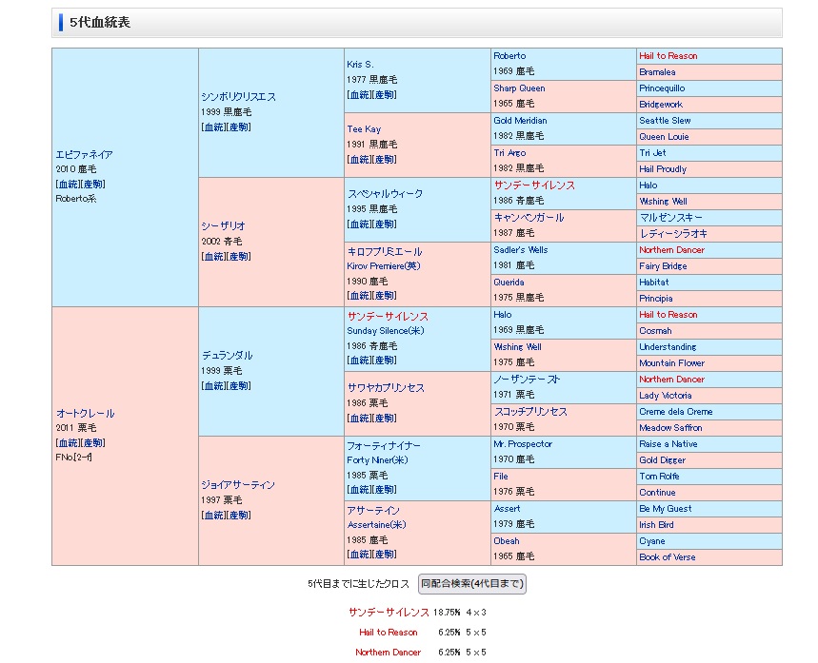Click the Lady Victoria link

[x=666, y=395]
